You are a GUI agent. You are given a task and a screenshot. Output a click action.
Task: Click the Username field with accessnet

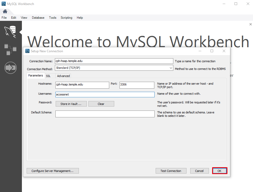(105, 94)
